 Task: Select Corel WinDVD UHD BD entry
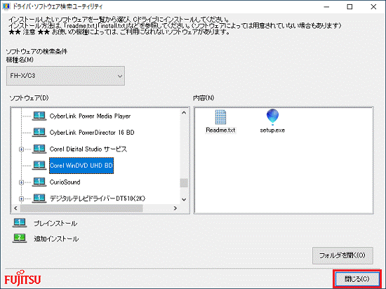(x=81, y=166)
